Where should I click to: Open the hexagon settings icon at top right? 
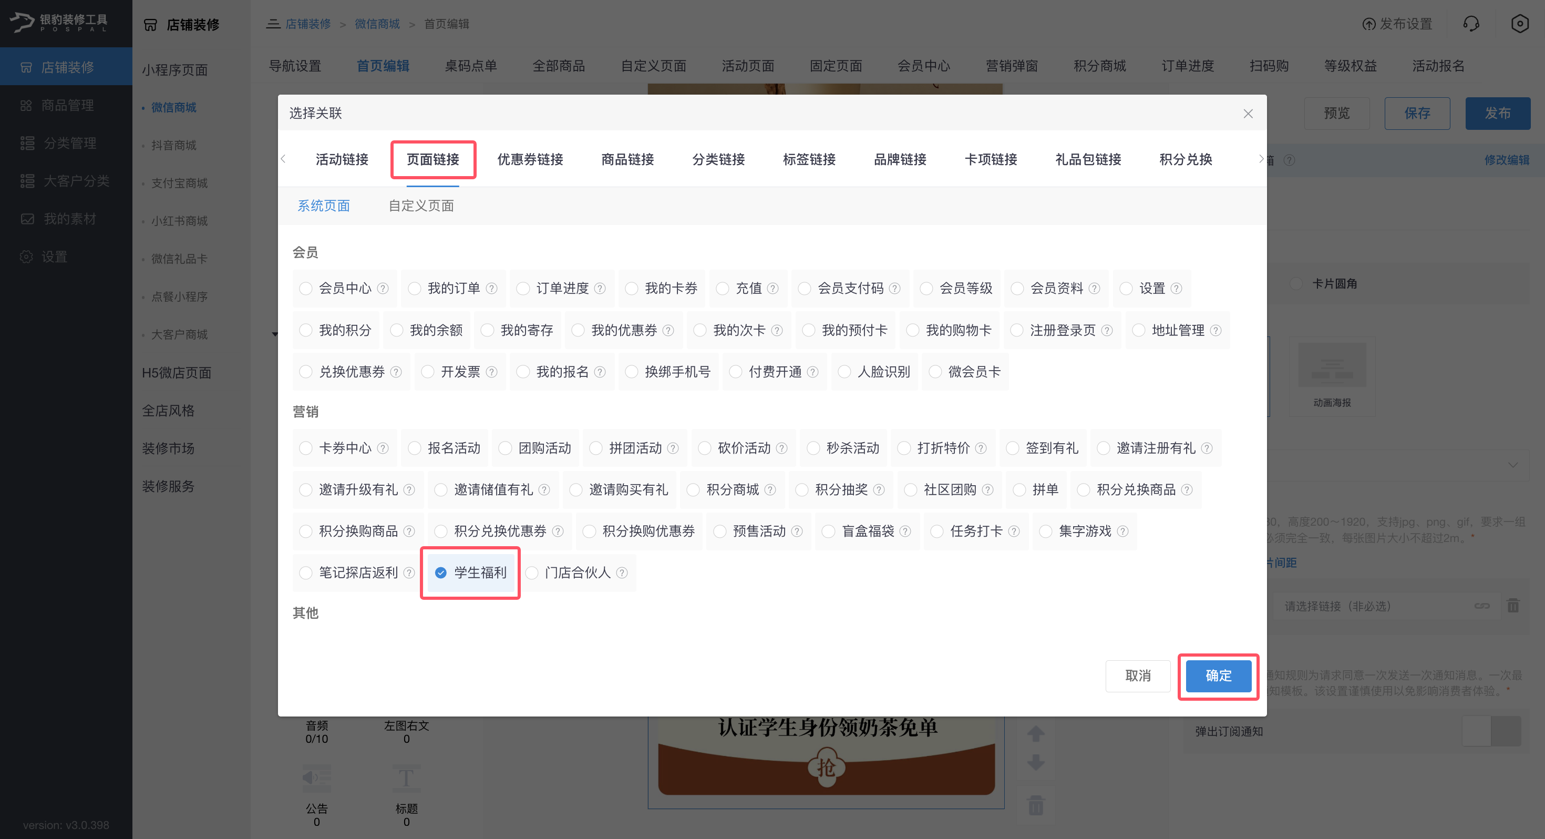pos(1519,24)
